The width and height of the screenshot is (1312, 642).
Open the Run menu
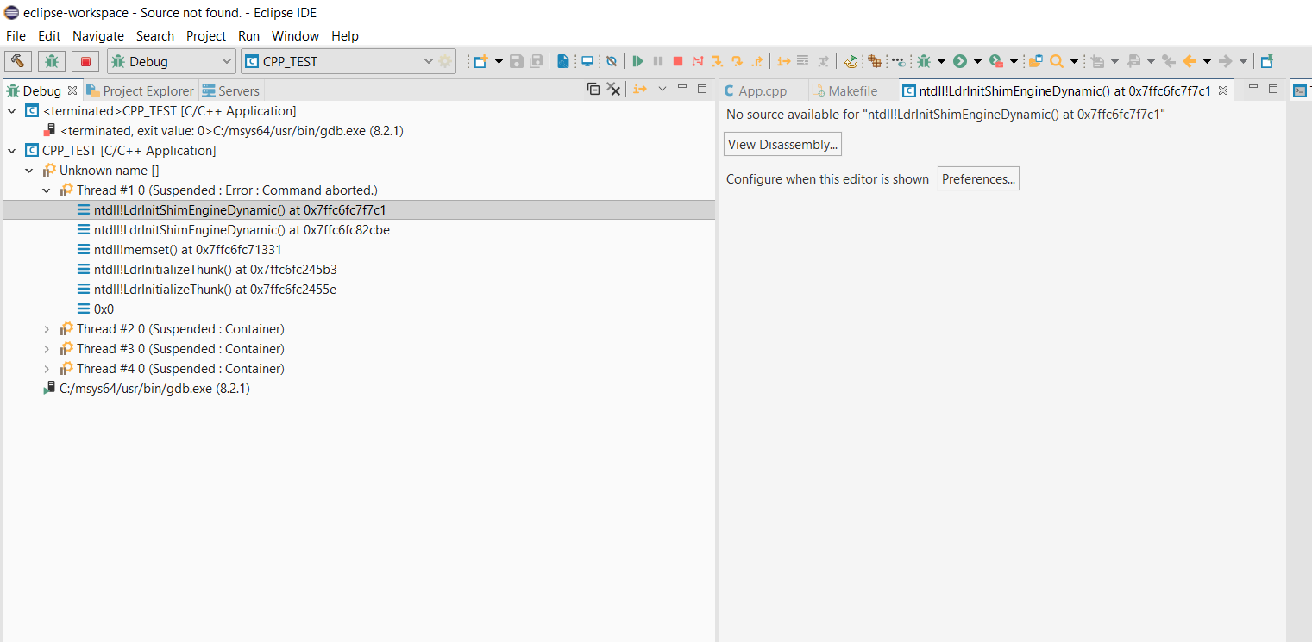(248, 35)
